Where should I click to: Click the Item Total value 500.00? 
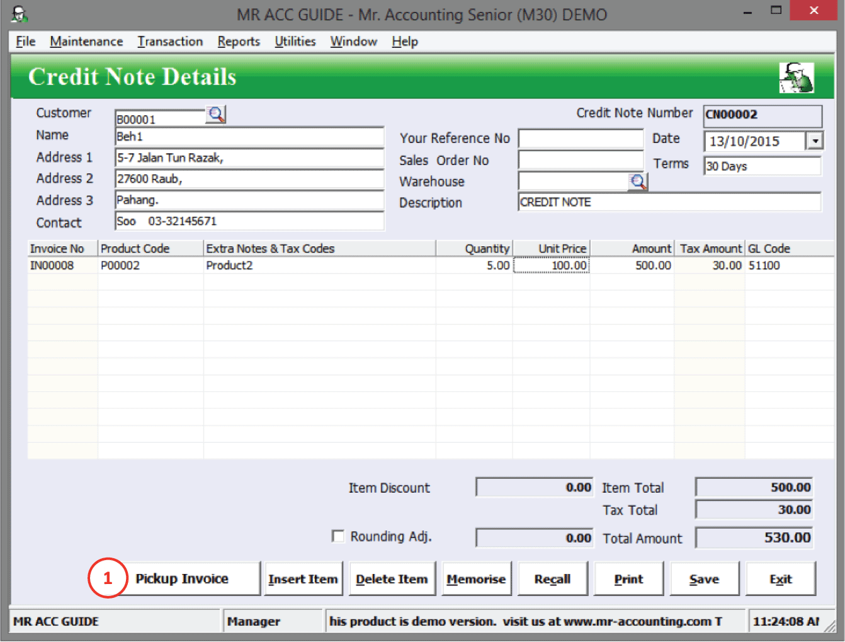click(x=754, y=487)
